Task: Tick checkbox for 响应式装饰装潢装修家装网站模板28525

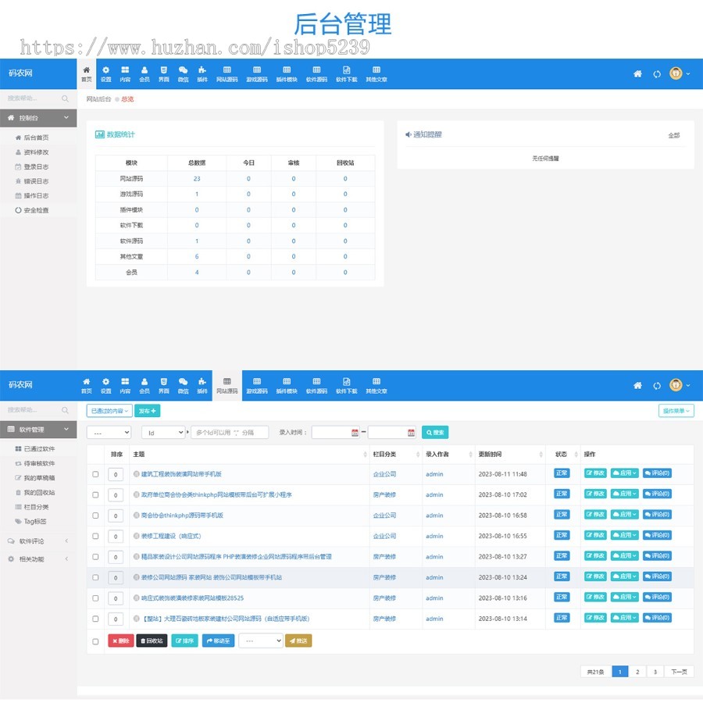Action: pyautogui.click(x=95, y=598)
